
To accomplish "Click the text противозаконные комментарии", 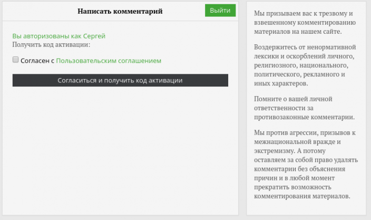I will click(x=304, y=117).
